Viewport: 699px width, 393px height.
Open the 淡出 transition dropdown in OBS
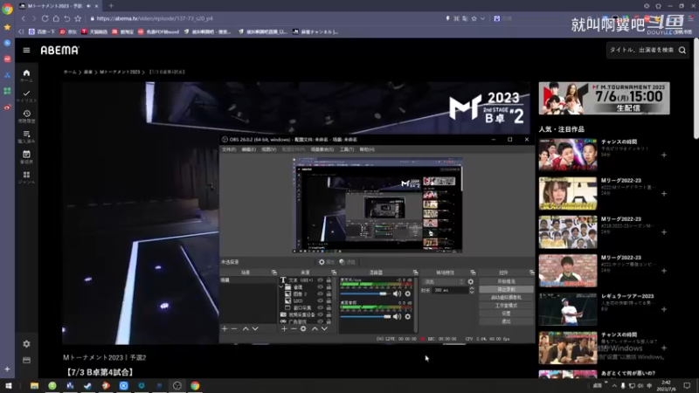[444, 281]
